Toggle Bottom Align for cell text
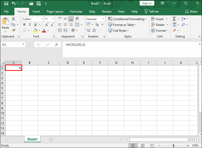 (71, 19)
